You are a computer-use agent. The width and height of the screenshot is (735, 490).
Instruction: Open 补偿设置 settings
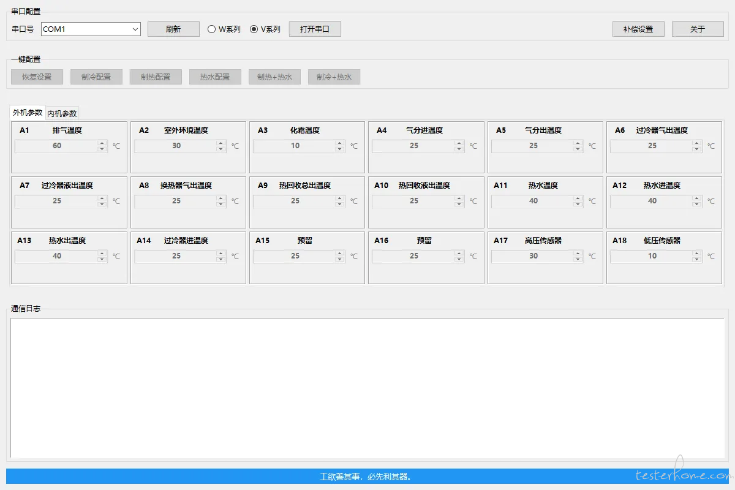click(638, 29)
